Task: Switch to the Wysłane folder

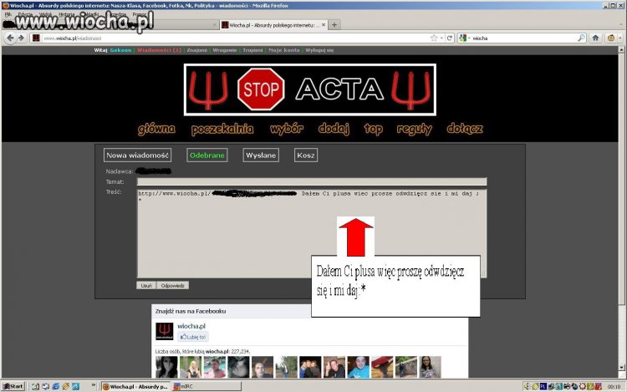Action: (261, 155)
